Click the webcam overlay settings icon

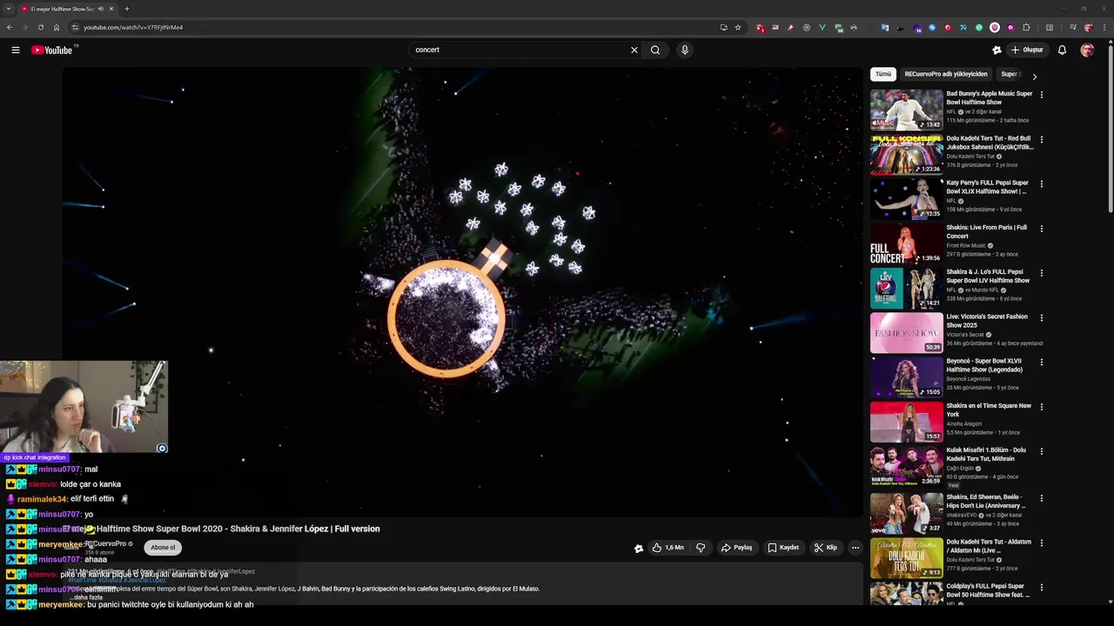(161, 448)
